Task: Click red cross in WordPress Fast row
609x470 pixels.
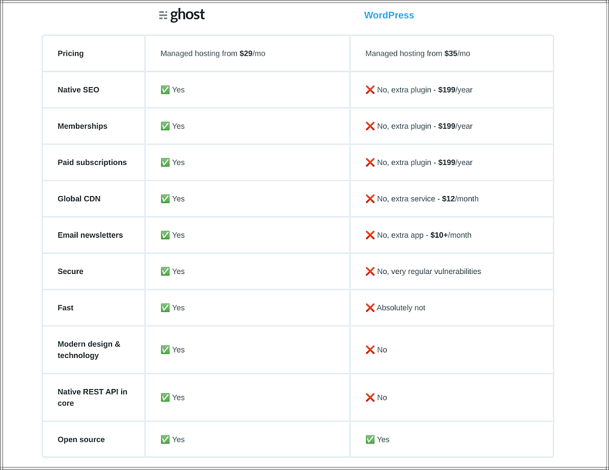Action: click(x=370, y=308)
